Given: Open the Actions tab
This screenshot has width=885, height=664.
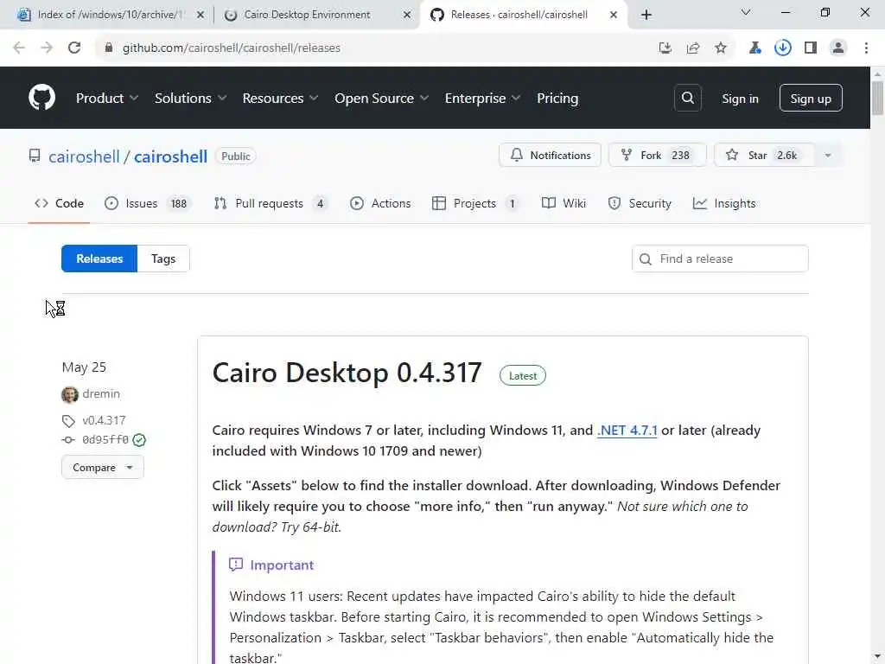Looking at the screenshot, I should [x=380, y=203].
